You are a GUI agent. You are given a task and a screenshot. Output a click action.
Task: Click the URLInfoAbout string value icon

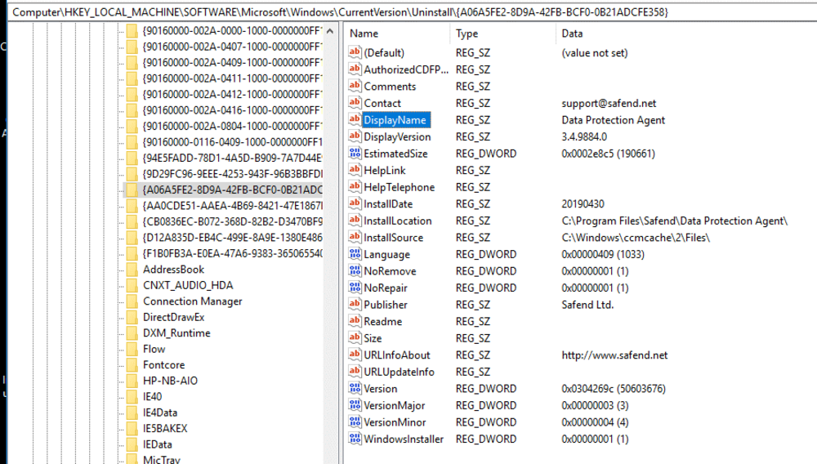(x=355, y=355)
